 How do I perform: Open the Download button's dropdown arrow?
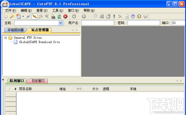[78, 16]
